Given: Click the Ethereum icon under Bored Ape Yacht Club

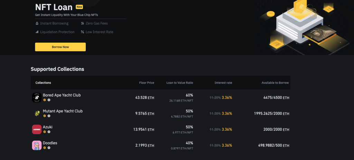Looking at the screenshot, I should tap(49, 100).
